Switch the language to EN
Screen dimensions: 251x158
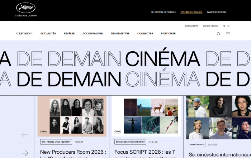(x=228, y=26)
